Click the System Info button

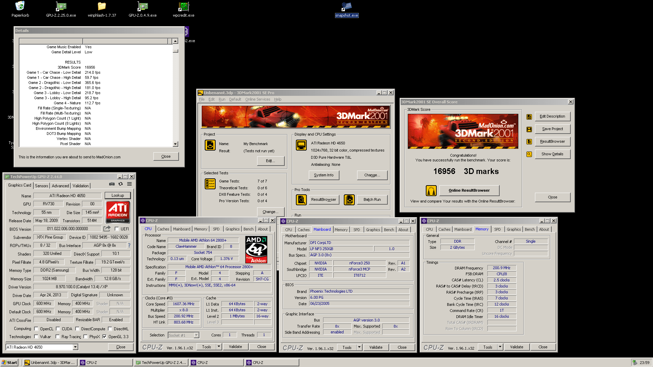(x=324, y=175)
